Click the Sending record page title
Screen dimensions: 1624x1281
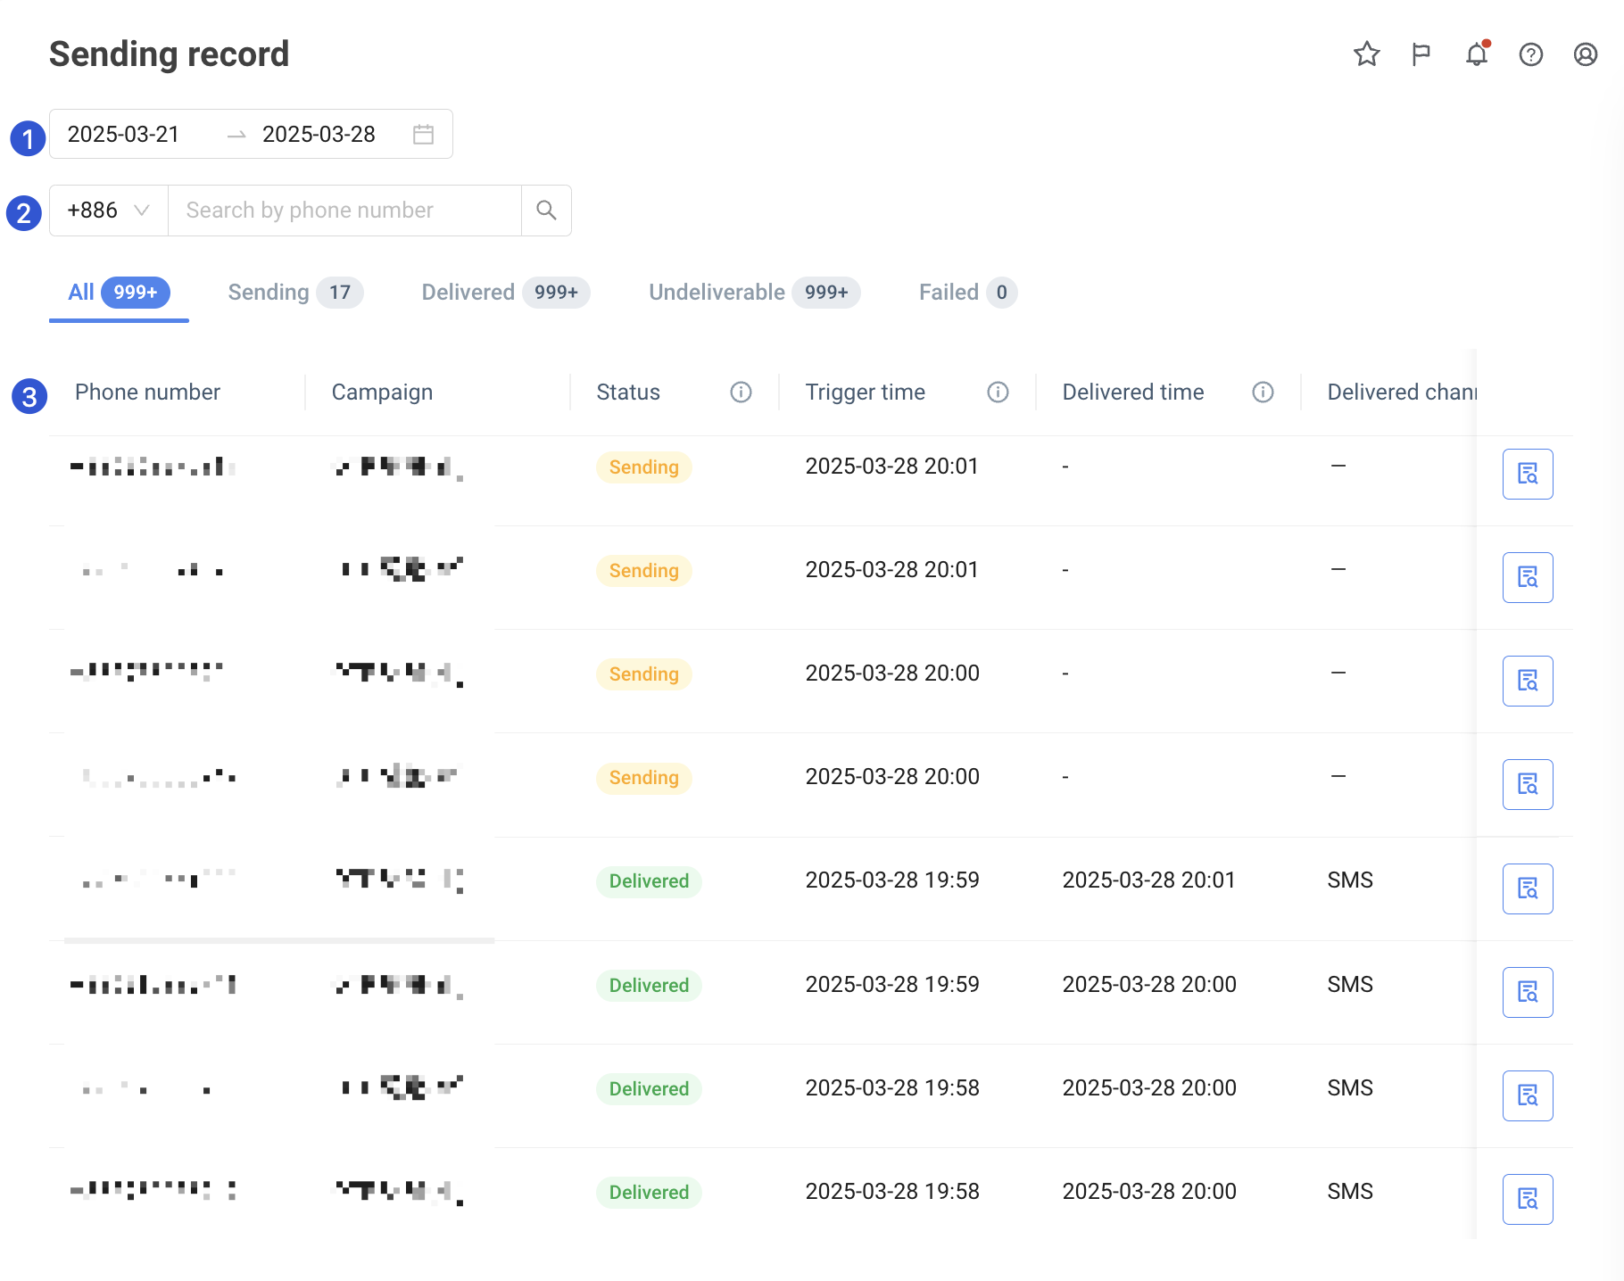(x=170, y=54)
